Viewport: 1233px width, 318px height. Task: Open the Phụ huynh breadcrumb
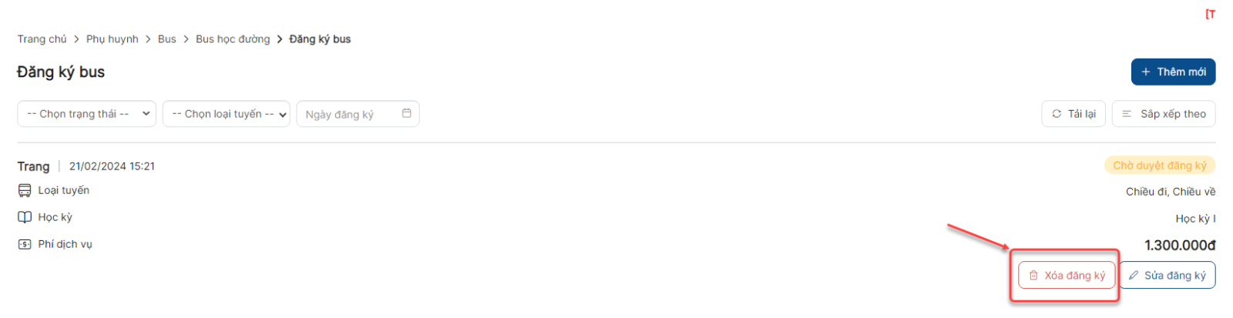tap(113, 38)
